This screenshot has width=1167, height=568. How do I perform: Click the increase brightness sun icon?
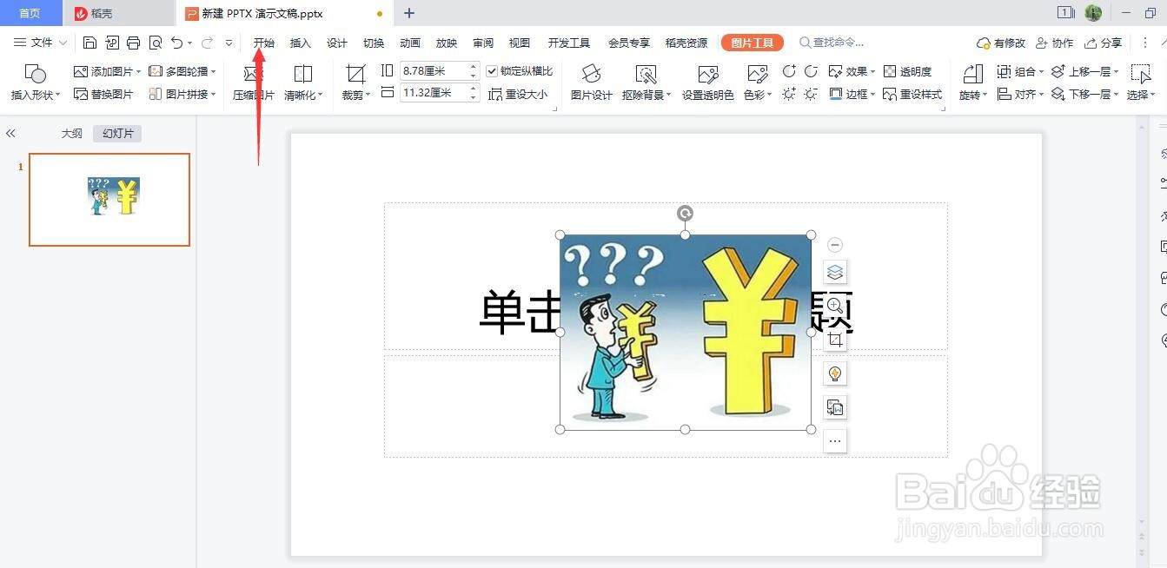(x=789, y=94)
